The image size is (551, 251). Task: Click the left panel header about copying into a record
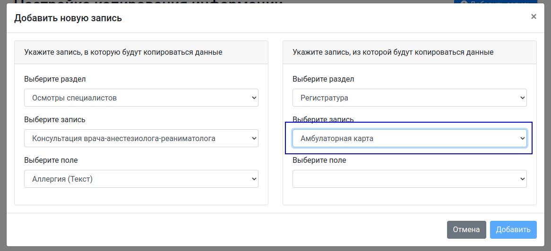(123, 52)
